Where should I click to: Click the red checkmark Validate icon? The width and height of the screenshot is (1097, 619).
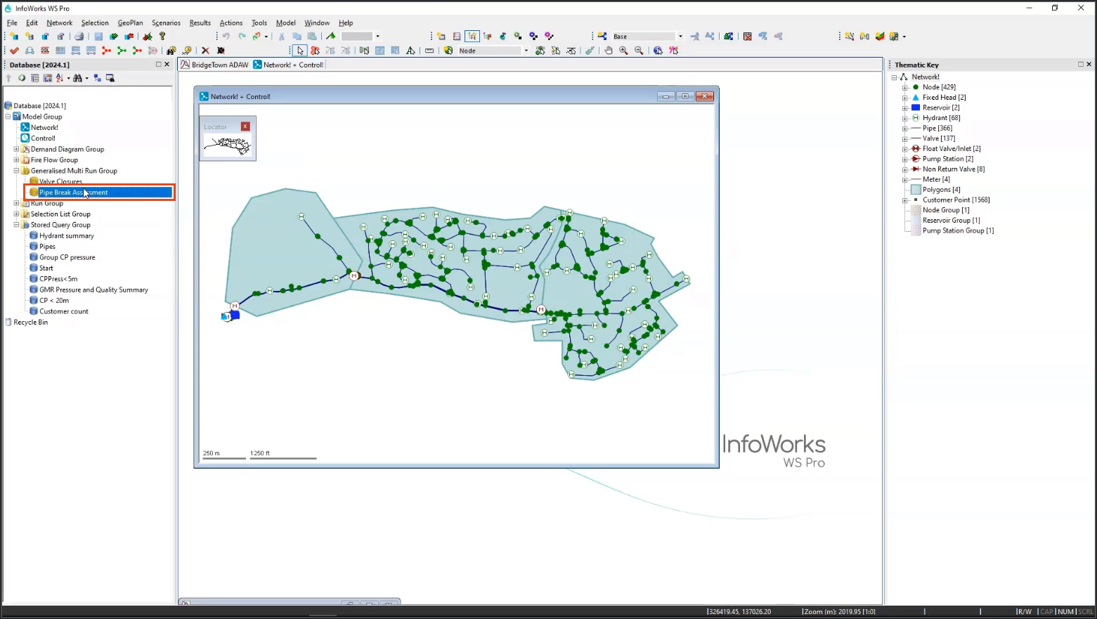pos(14,51)
